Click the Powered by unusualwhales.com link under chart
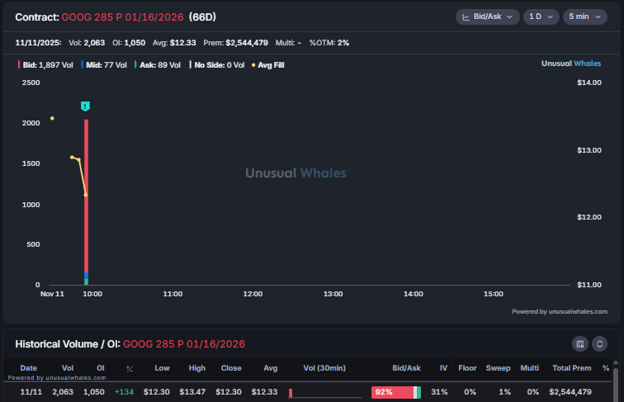 559,311
